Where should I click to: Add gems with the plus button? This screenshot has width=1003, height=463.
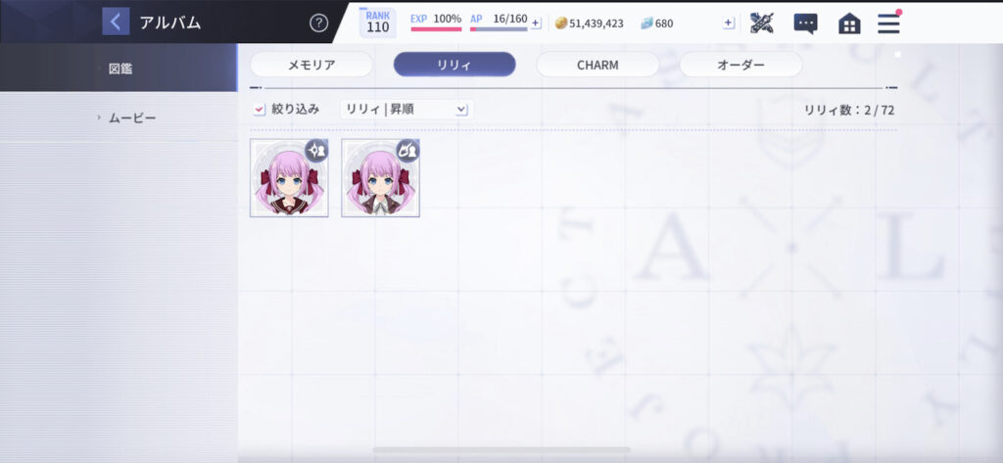click(728, 23)
